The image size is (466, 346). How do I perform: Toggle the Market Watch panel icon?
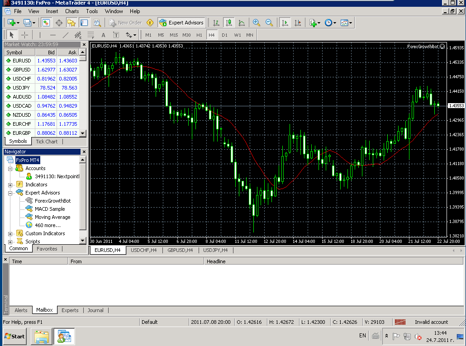[46, 23]
